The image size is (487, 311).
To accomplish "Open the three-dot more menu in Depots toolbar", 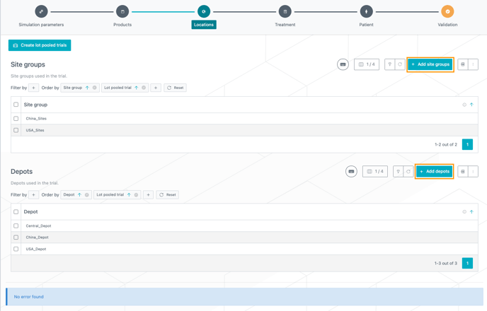I will [473, 172].
